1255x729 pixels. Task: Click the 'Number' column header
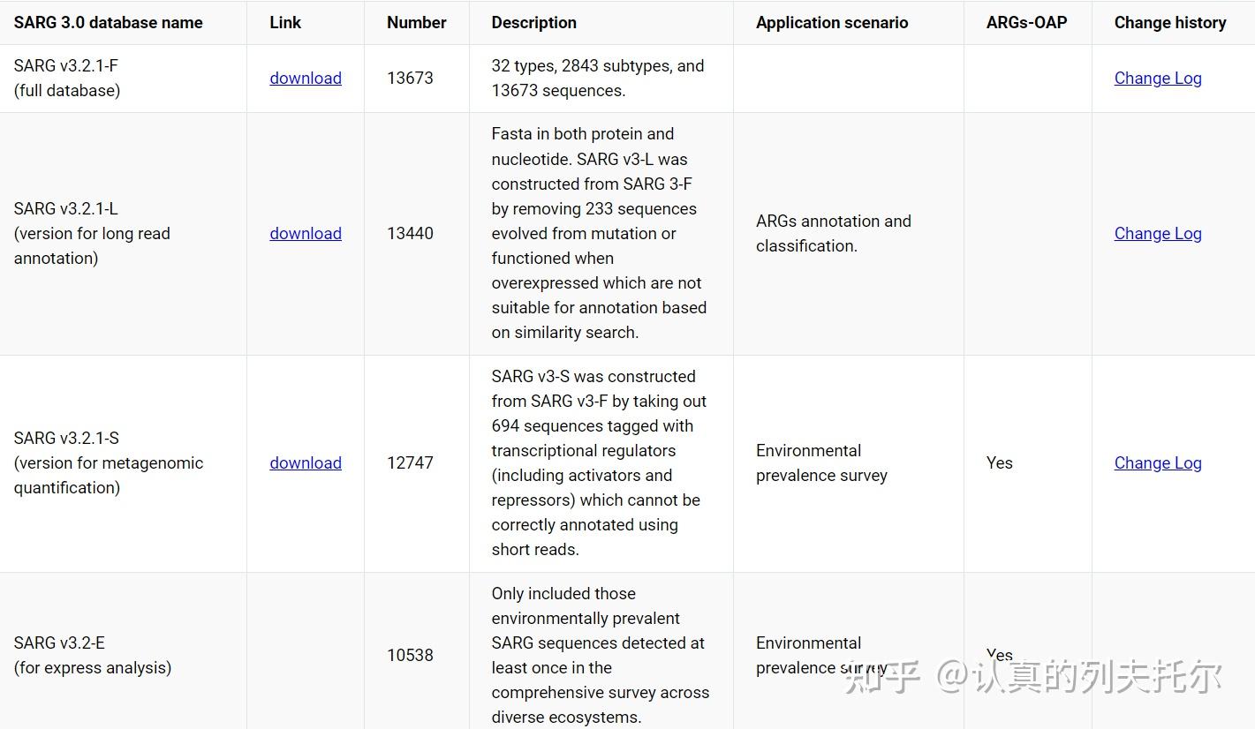417,23
